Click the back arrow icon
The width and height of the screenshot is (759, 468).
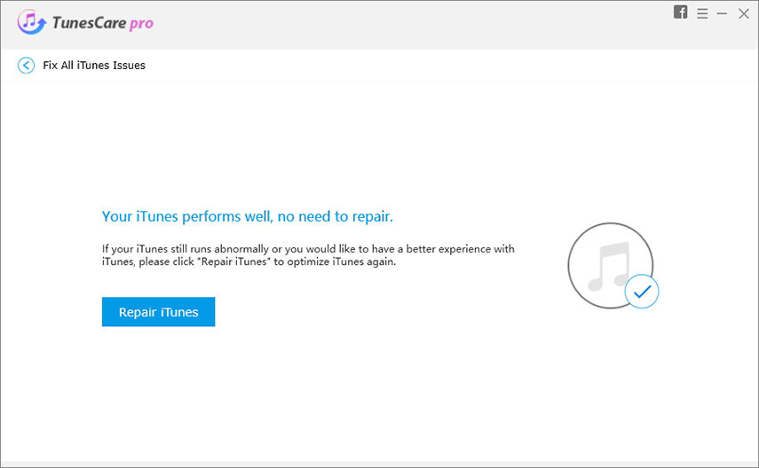[26, 66]
